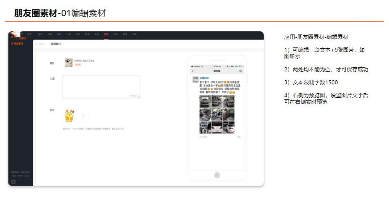This screenshot has width=389, height=219.
Task: Open the 营销 tab in top navigation
Action: [x=97, y=34]
